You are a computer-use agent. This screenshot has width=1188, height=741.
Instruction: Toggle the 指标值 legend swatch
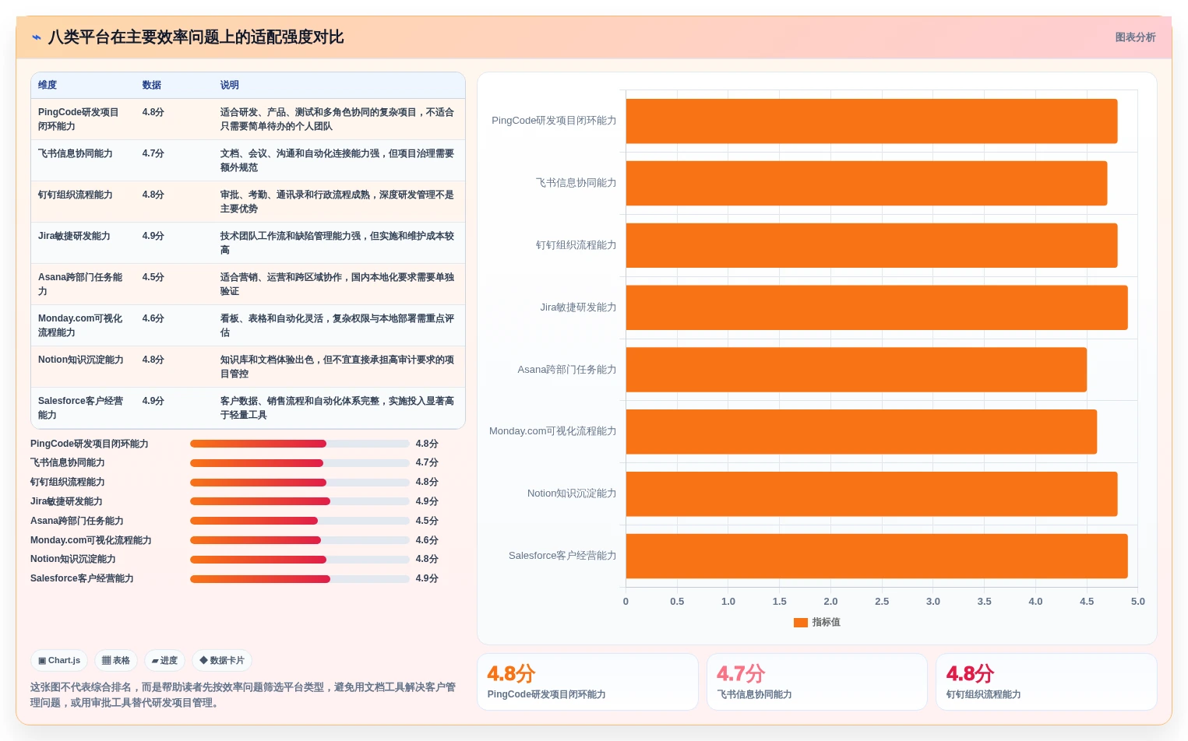801,622
